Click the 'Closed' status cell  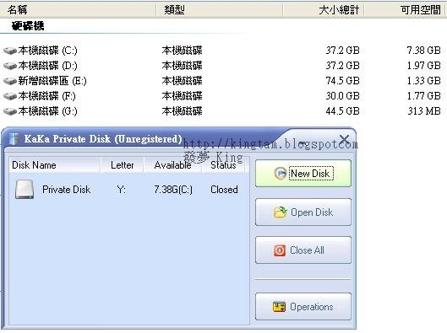tap(224, 190)
